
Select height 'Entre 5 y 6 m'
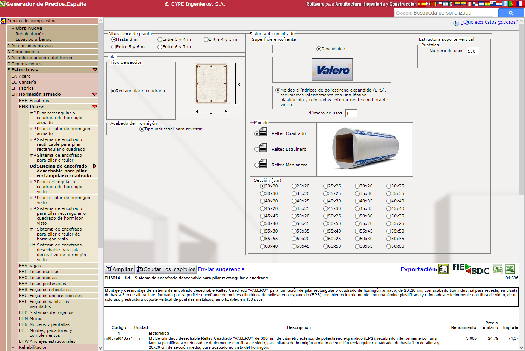pyautogui.click(x=113, y=47)
